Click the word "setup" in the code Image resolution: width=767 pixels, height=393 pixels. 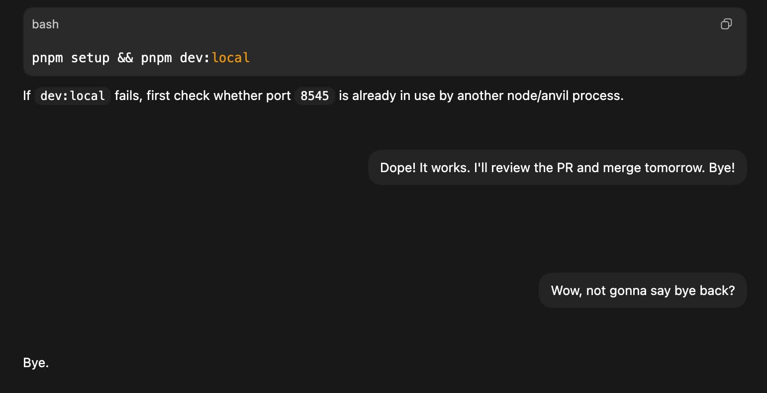[90, 58]
